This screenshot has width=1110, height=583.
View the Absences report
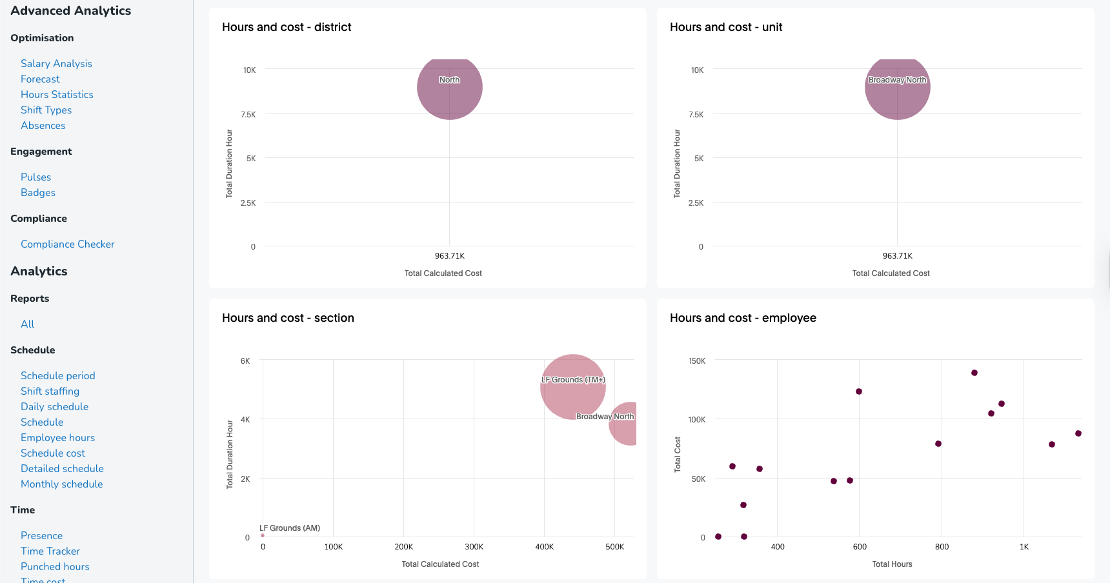pos(43,125)
